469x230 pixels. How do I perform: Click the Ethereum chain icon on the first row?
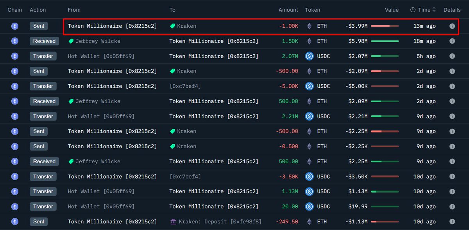14,26
